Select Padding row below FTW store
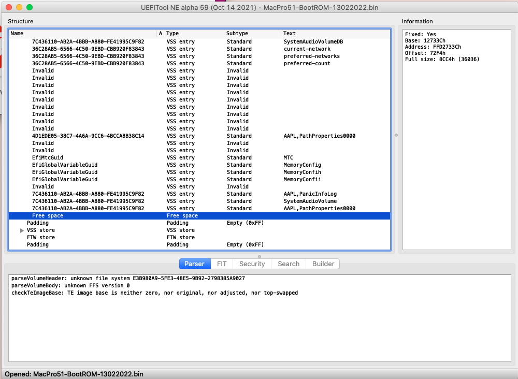518x379 pixels. (x=199, y=244)
